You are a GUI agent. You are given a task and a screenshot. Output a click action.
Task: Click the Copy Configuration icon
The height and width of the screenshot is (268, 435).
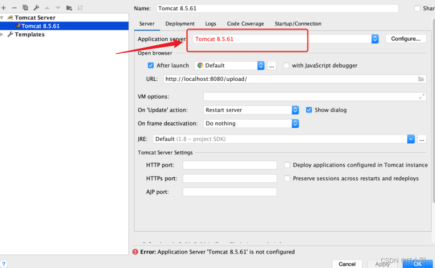click(25, 8)
